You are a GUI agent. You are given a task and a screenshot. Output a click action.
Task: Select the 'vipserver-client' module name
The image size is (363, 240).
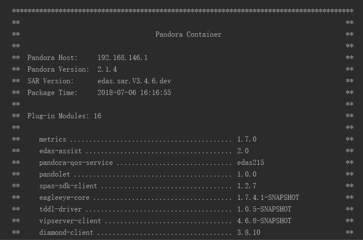coord(70,221)
